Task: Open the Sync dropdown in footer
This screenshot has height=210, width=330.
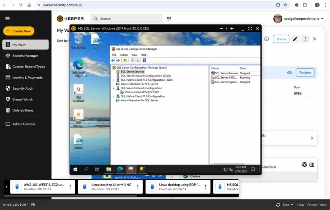Action: tap(285, 205)
